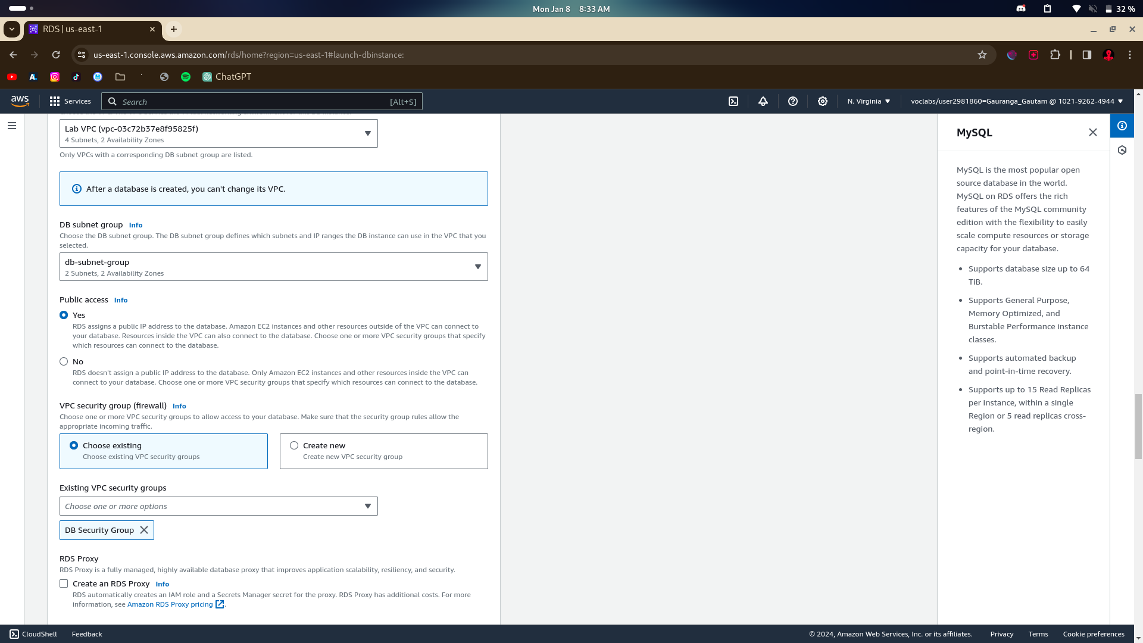
Task: Open Existing VPC security groups dropdown
Action: click(218, 506)
